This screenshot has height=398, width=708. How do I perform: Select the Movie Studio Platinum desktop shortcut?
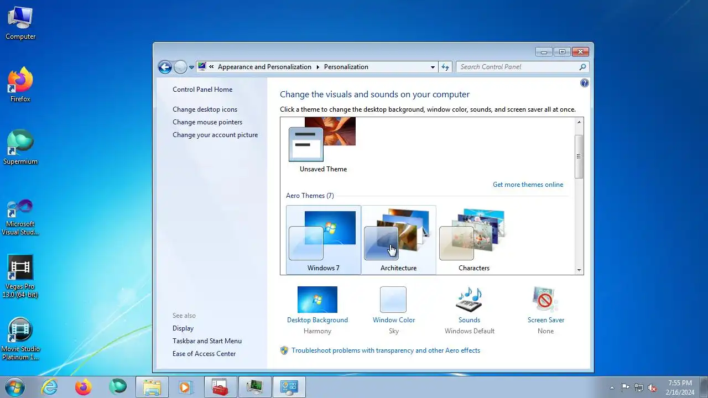[20, 339]
